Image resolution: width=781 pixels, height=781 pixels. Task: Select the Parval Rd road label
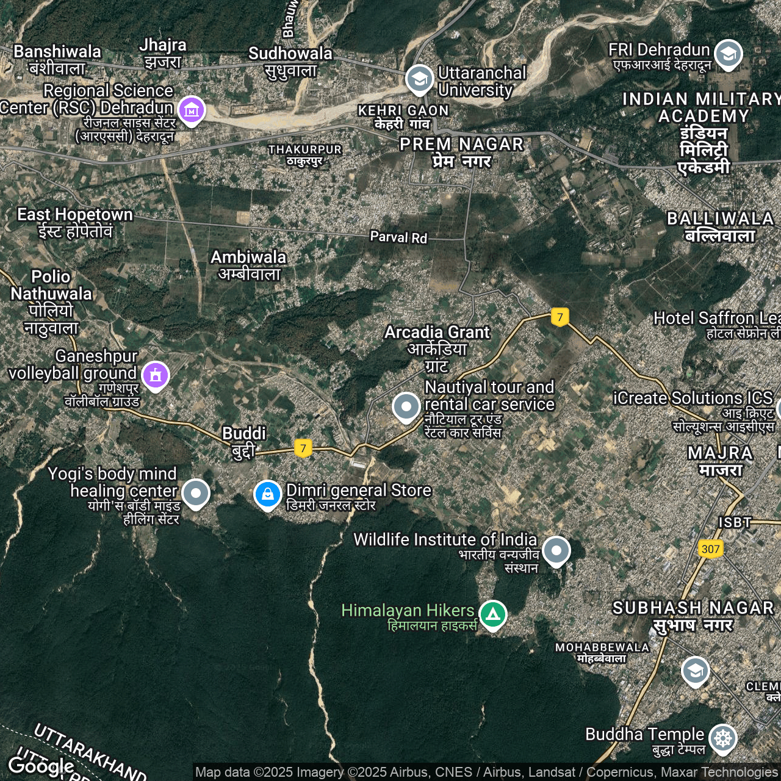[x=398, y=237]
